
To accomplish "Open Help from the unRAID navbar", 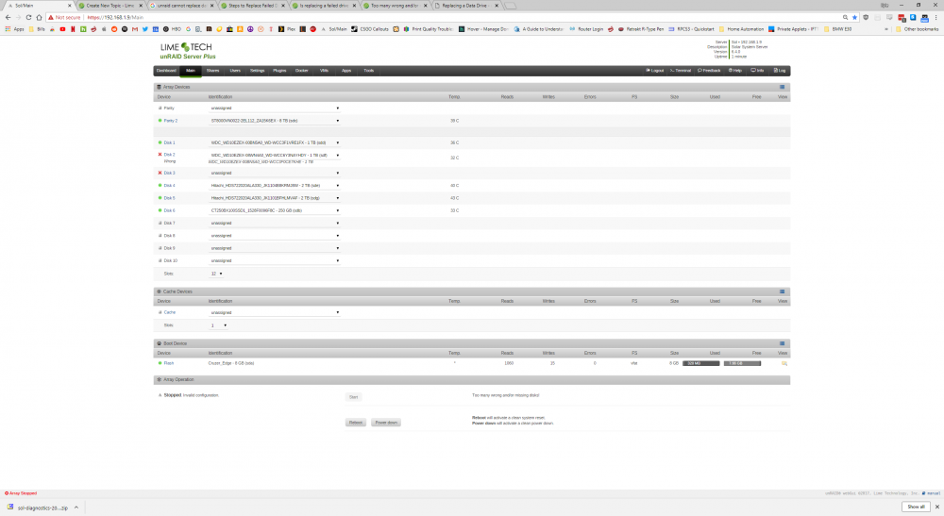I will (x=735, y=71).
